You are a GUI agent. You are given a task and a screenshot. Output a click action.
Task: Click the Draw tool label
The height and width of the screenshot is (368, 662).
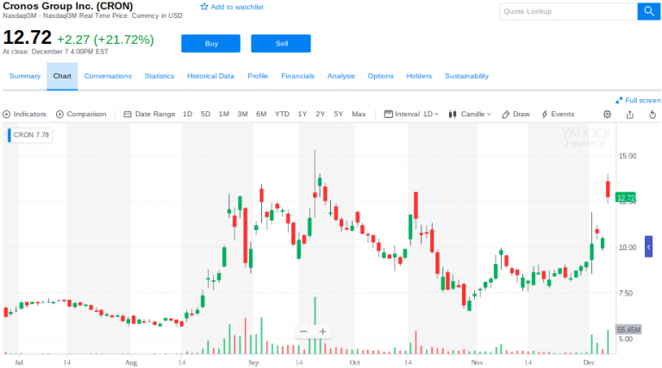[521, 115]
